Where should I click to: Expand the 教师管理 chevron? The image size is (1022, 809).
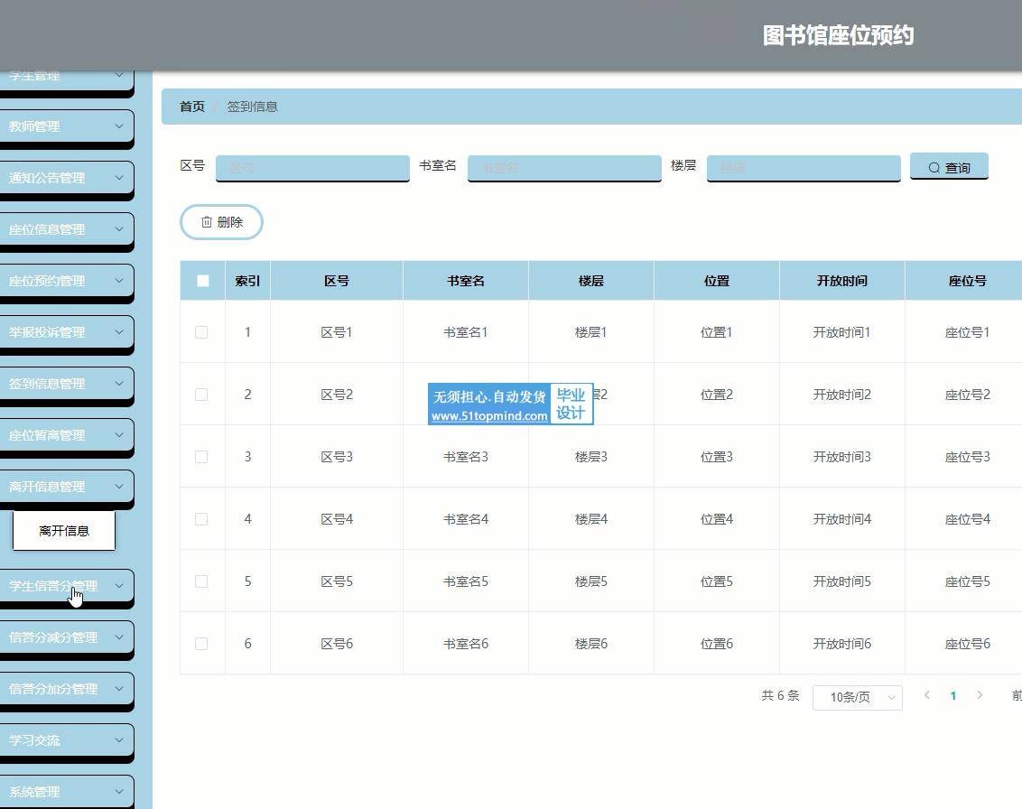[119, 126]
